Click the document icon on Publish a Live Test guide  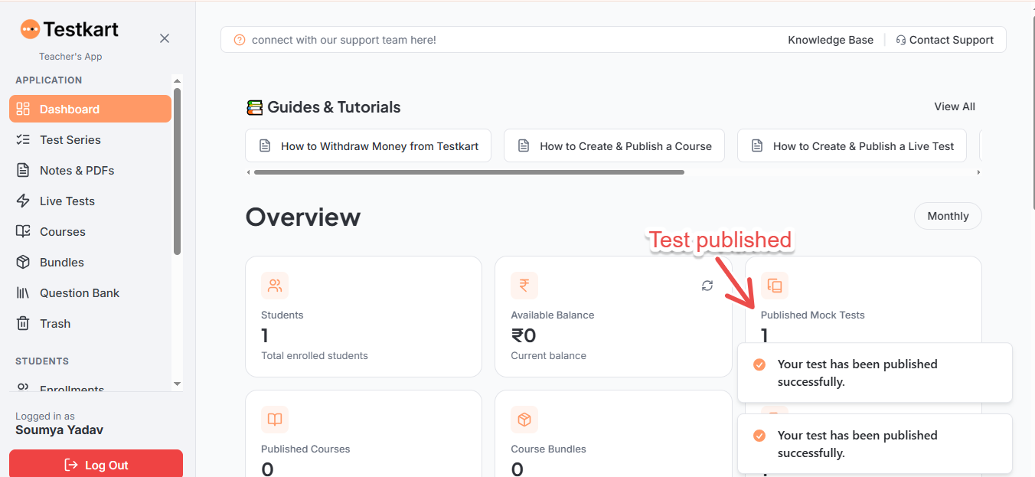pos(757,145)
